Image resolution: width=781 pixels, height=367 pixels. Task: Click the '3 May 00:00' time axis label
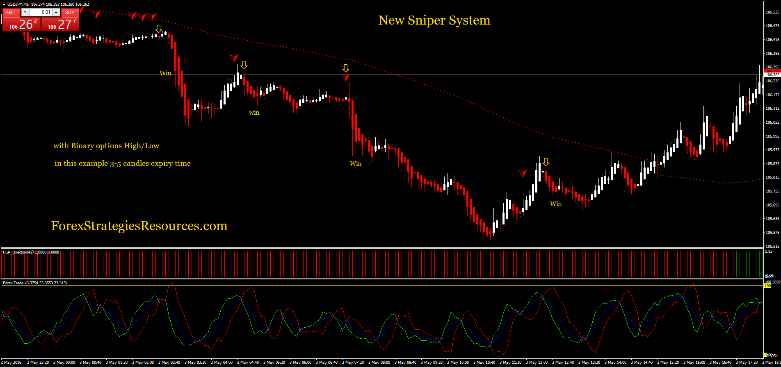(x=65, y=362)
